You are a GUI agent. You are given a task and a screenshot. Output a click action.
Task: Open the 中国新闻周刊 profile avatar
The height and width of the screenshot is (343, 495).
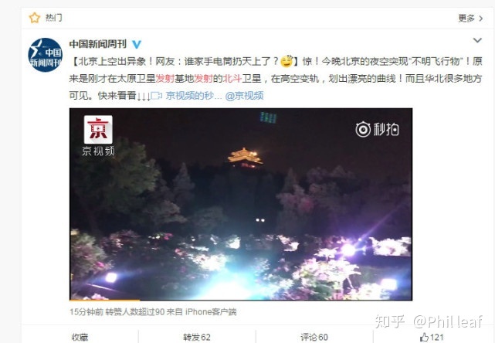click(45, 55)
